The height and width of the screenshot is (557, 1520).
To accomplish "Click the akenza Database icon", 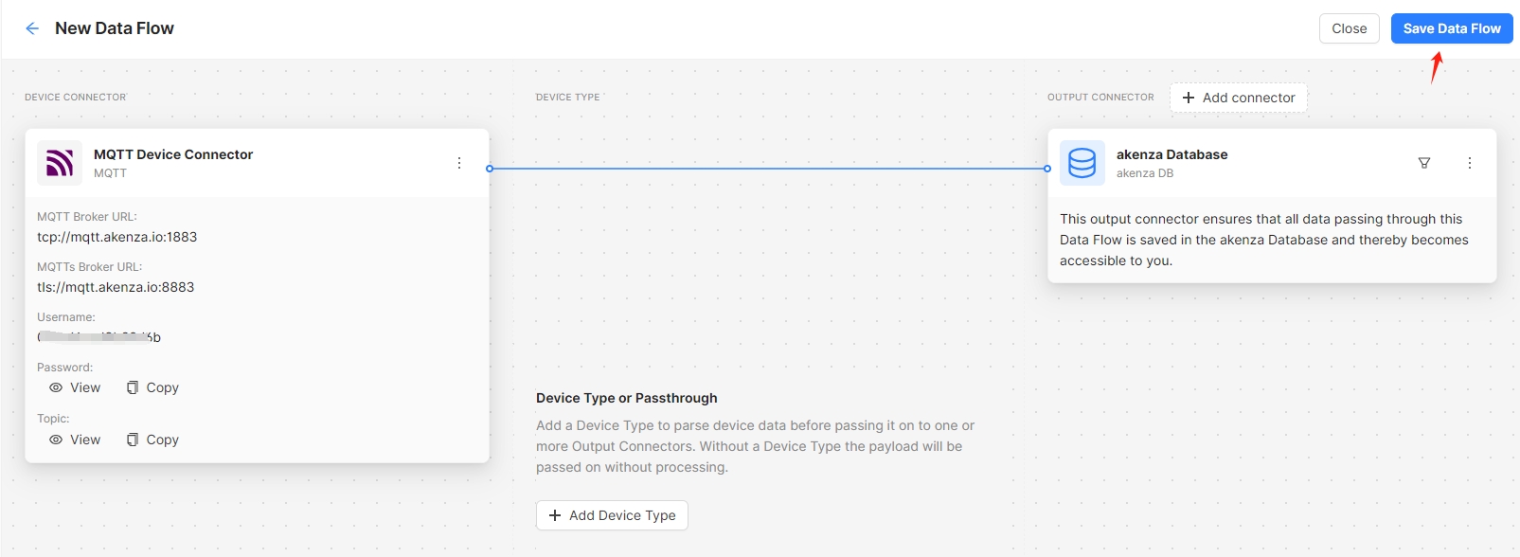I will 1082,163.
